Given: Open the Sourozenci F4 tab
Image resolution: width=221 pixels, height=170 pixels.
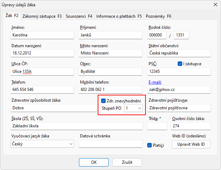Looking at the screenshot, I should pos(79,16).
